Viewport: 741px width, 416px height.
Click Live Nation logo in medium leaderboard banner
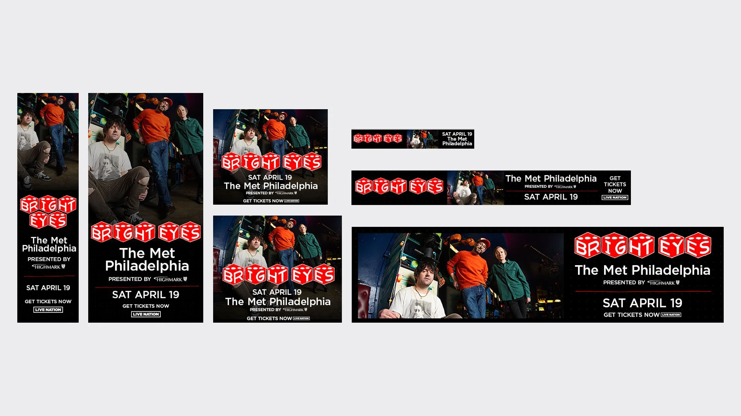(615, 198)
